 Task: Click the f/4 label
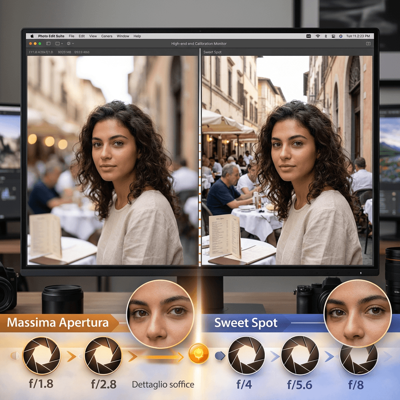pyautogui.click(x=244, y=384)
